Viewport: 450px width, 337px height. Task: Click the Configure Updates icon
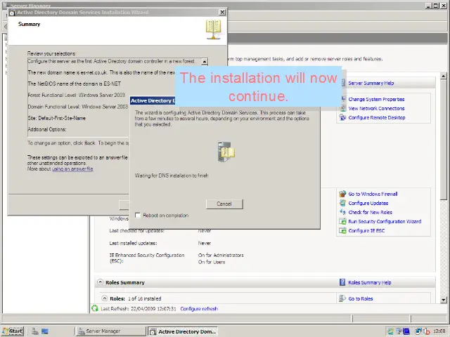(x=342, y=203)
